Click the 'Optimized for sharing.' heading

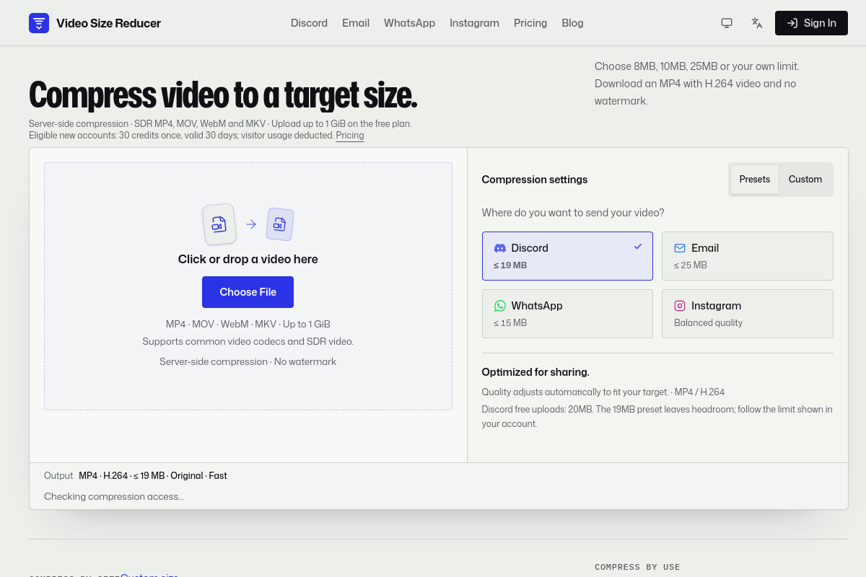tap(535, 372)
